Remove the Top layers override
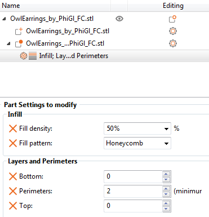 pyautogui.click(x=13, y=206)
